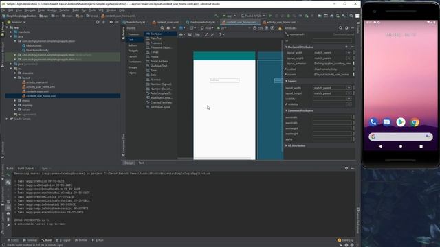The width and height of the screenshot is (440, 247).
Task: Tap emulator Home navigation circle
Action: click(x=401, y=146)
